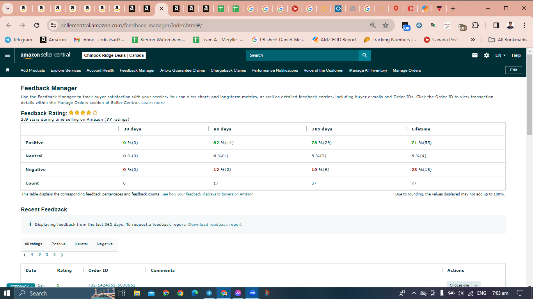Viewport: 533px width, 299px height.
Task: Click the browser address bar URL
Action: 131,25
